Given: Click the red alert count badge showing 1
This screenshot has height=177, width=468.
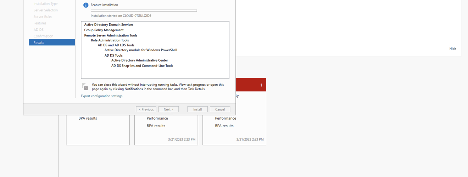Looking at the screenshot, I should (261, 85).
